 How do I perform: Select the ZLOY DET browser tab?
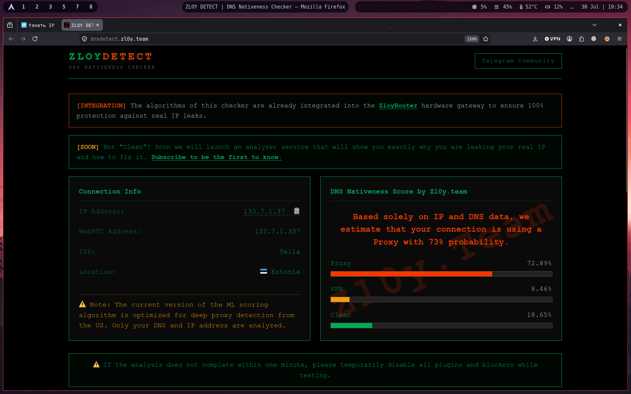tap(82, 25)
